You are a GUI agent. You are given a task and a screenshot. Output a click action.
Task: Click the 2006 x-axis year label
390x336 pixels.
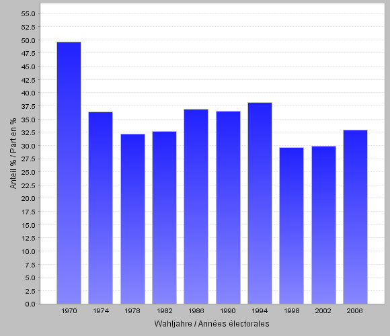(x=354, y=311)
